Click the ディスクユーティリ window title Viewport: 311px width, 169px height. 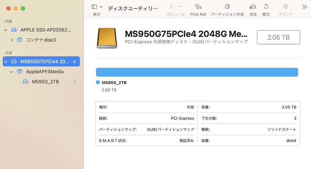click(133, 8)
